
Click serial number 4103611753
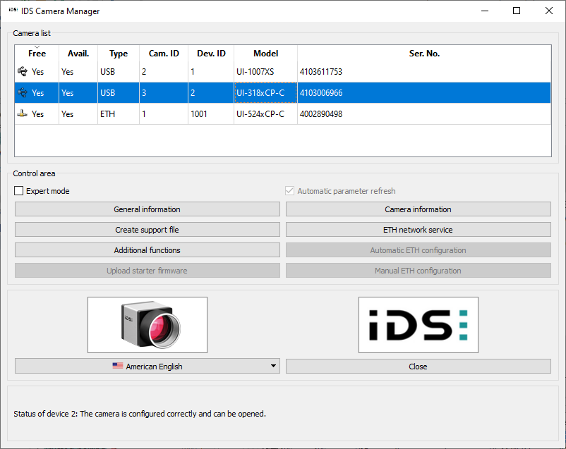tap(321, 72)
